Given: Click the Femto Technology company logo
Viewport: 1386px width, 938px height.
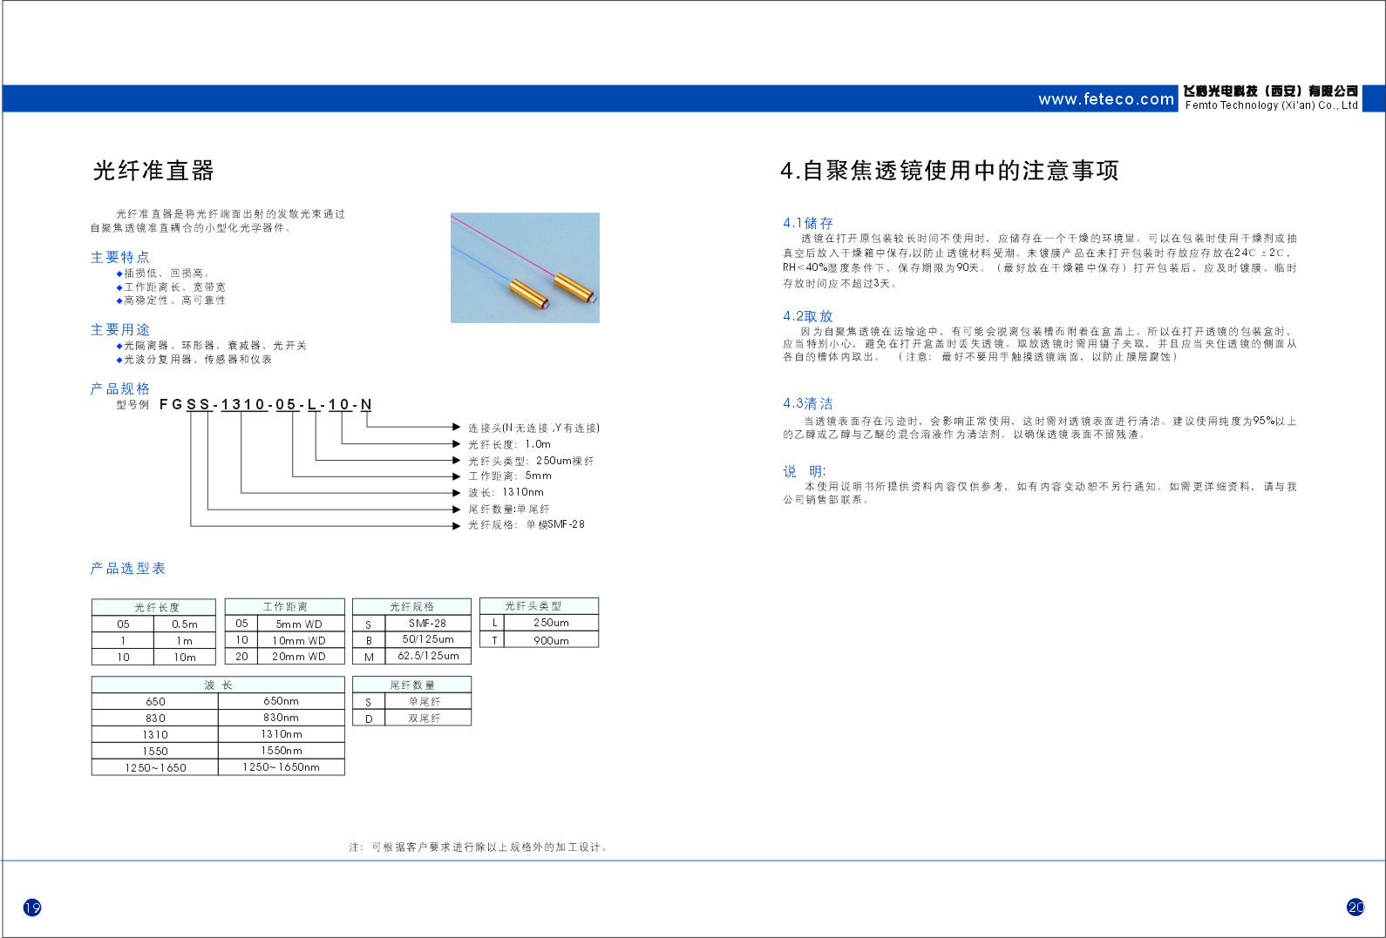Looking at the screenshot, I should pos(1270,98).
